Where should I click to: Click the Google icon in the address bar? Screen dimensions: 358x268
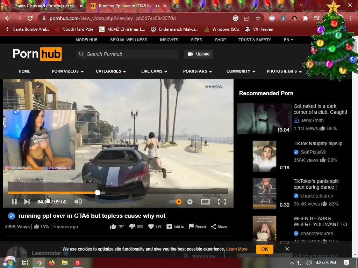pos(236,18)
